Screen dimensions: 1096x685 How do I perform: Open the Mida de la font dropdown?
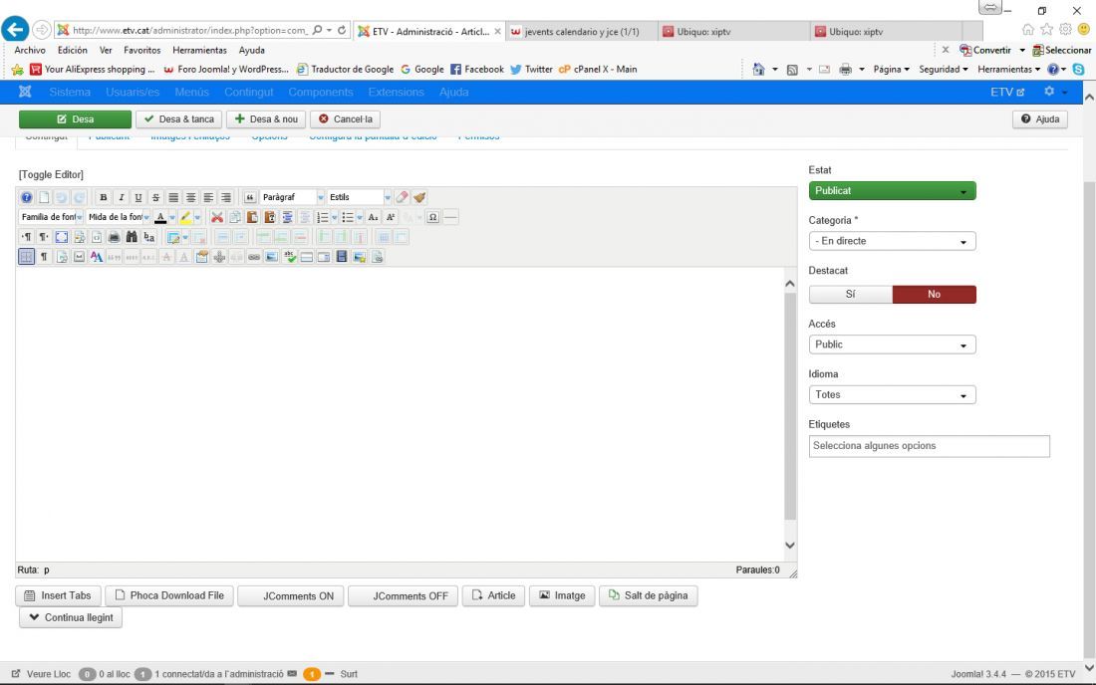(x=119, y=217)
